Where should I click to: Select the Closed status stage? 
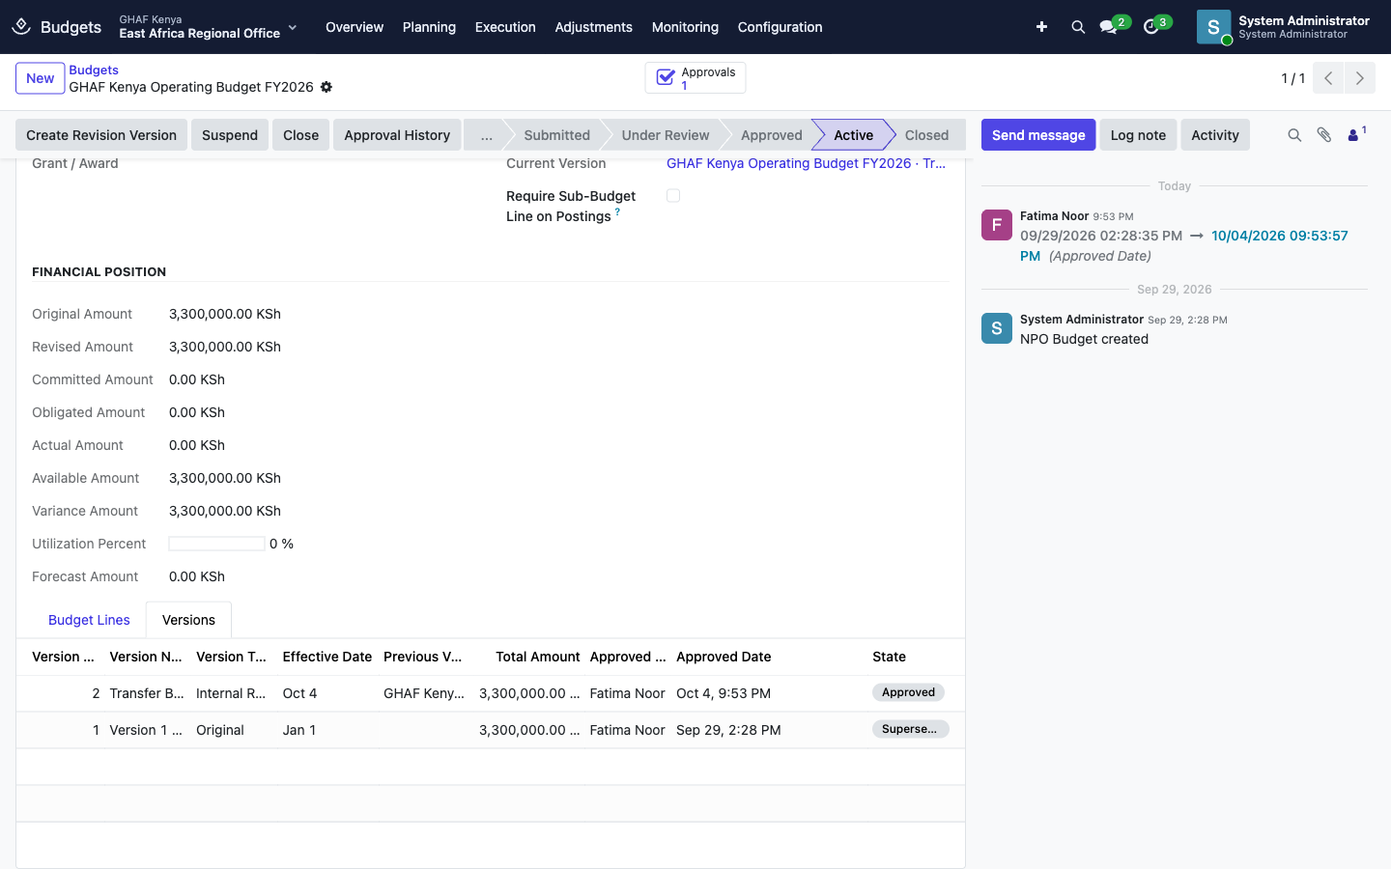pyautogui.click(x=926, y=135)
